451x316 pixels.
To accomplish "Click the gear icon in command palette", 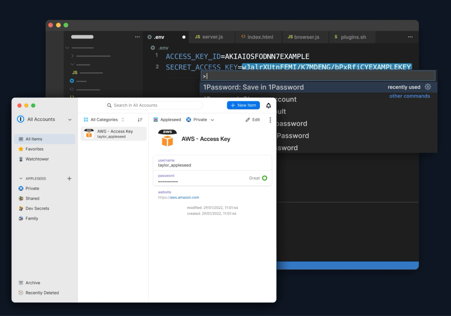I will (x=428, y=87).
